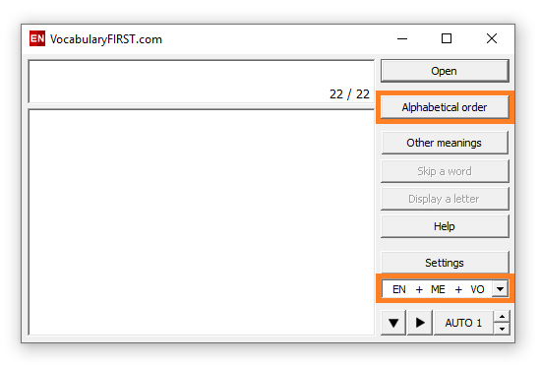Decrease AUTO value with down spinner
Screen dimensions: 540x366
coord(502,329)
